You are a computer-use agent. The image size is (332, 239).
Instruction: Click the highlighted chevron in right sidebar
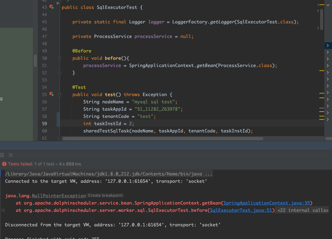tap(328, 45)
